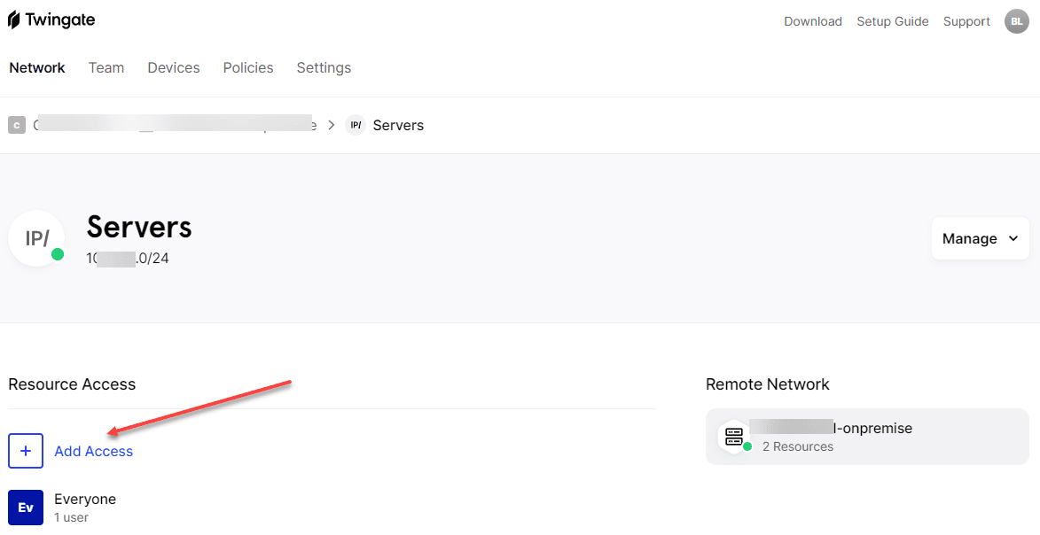Click the Download link
1040x535 pixels.
pyautogui.click(x=813, y=21)
